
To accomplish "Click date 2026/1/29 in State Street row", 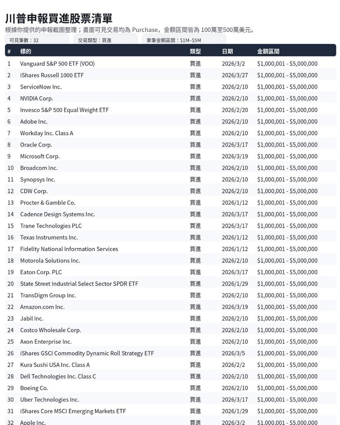I will coord(235,284).
